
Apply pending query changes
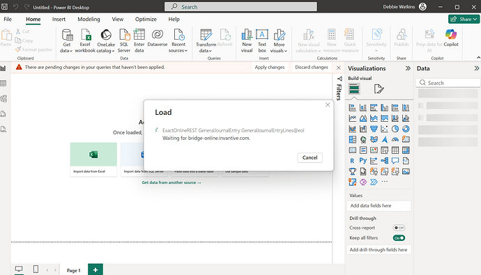(270, 67)
